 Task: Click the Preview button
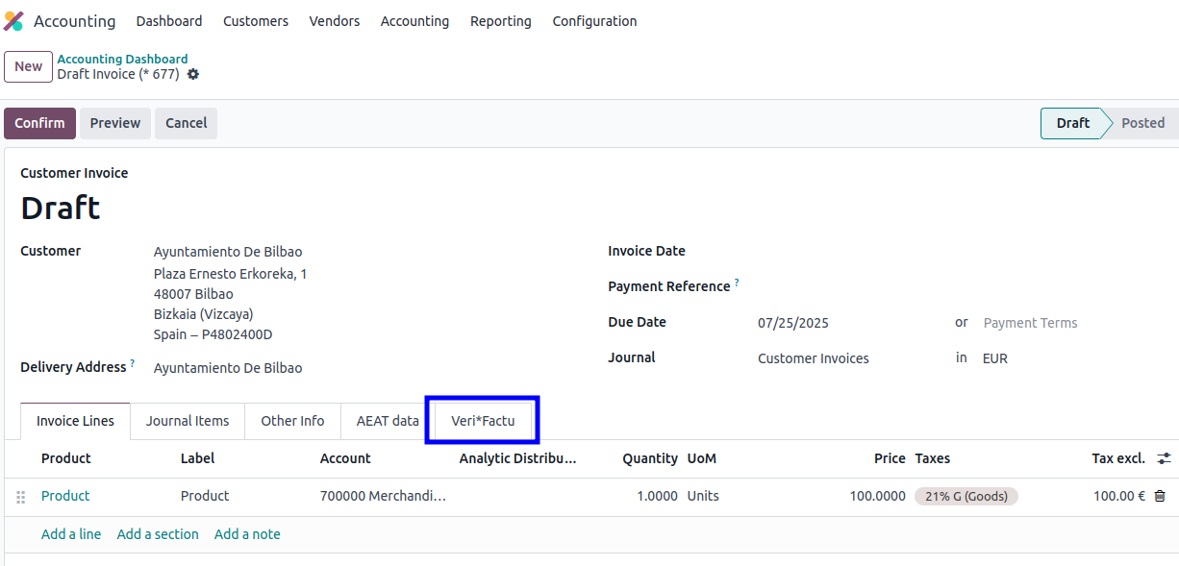[x=115, y=123]
